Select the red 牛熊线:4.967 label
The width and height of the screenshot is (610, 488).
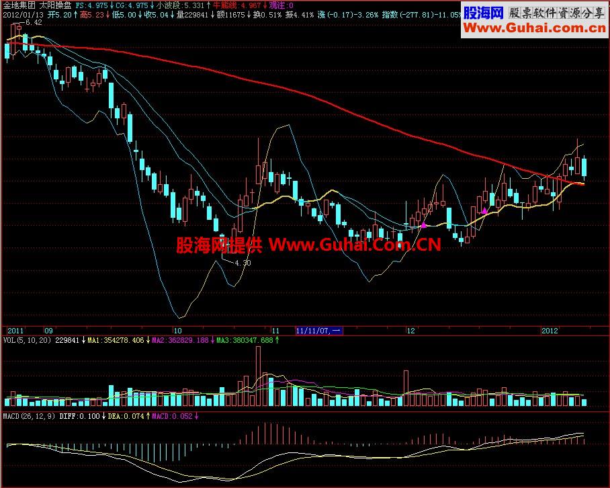click(x=237, y=5)
